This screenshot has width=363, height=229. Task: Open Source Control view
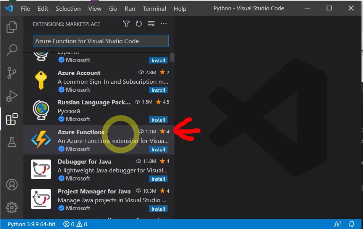pos(11,73)
